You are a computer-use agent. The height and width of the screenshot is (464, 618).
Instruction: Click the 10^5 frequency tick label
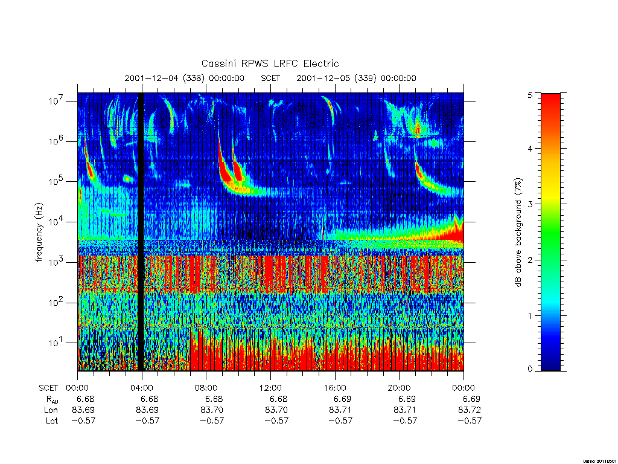click(56, 181)
